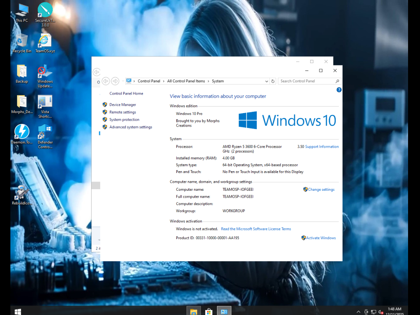Open This PC desktop icon
This screenshot has height=315, width=420.
pos(22,13)
